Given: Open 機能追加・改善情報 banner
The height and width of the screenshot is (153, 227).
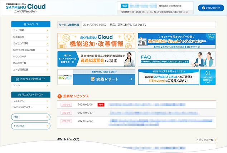Looking at the screenshot, I should point(96,41).
